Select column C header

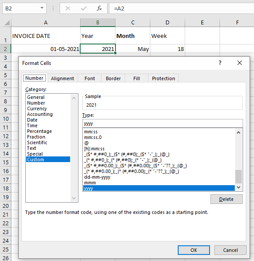132,23
